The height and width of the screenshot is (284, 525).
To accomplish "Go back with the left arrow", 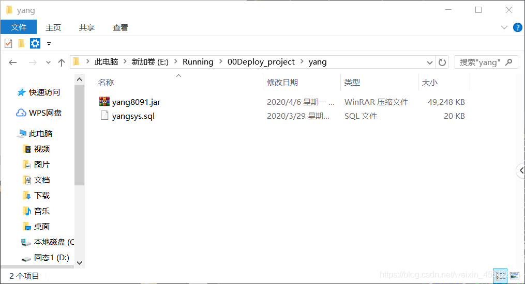I will click(x=13, y=62).
